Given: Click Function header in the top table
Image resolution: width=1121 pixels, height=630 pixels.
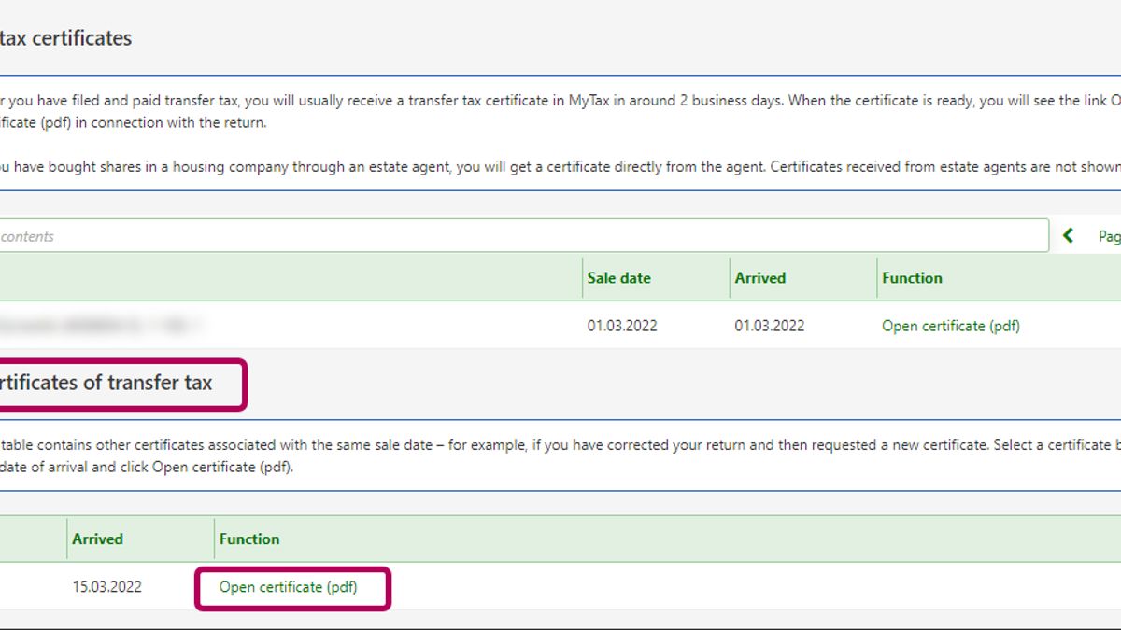Looking at the screenshot, I should [912, 278].
